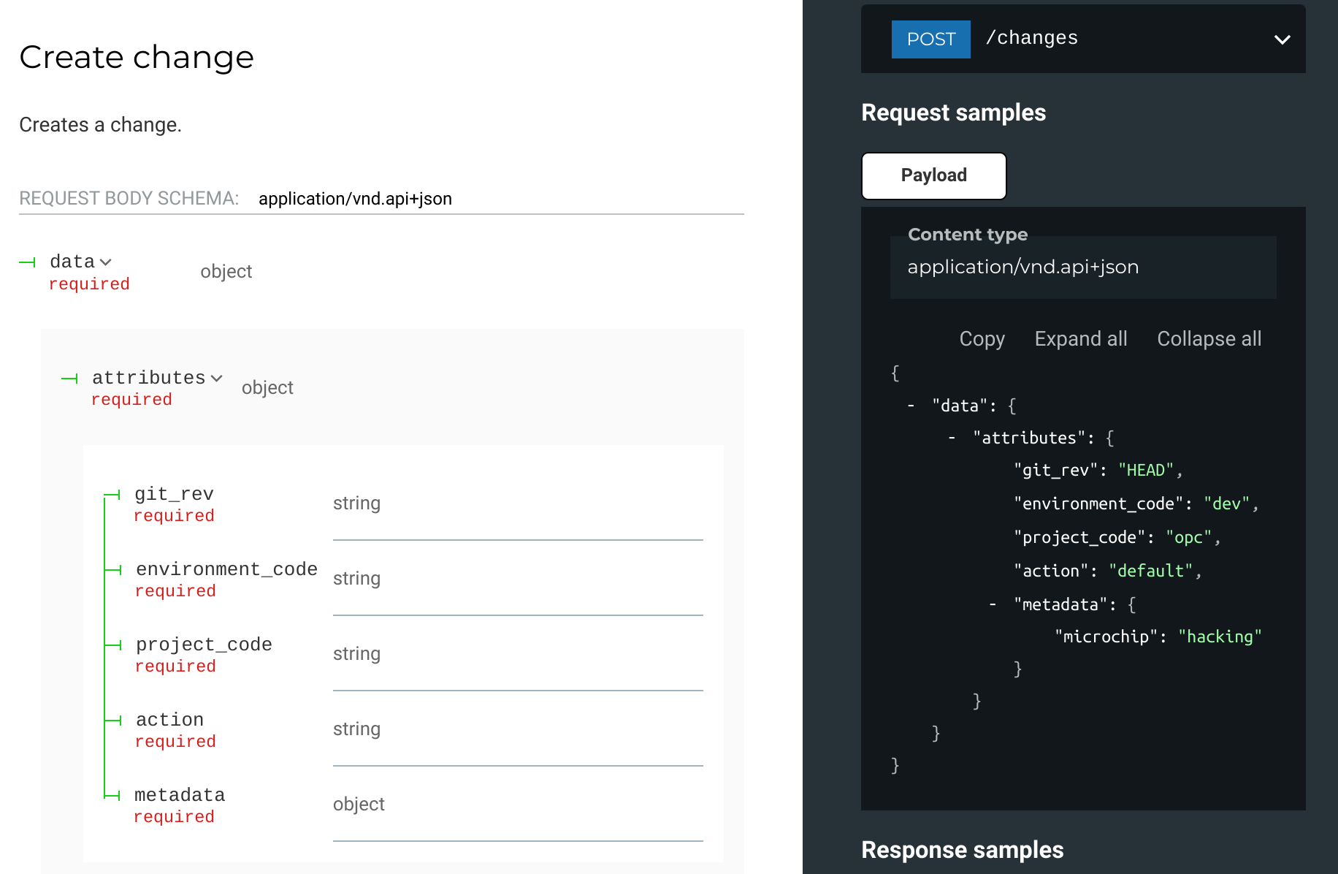Expand the POST /changes endpoint chevron
The image size is (1338, 874).
pos(1282,39)
